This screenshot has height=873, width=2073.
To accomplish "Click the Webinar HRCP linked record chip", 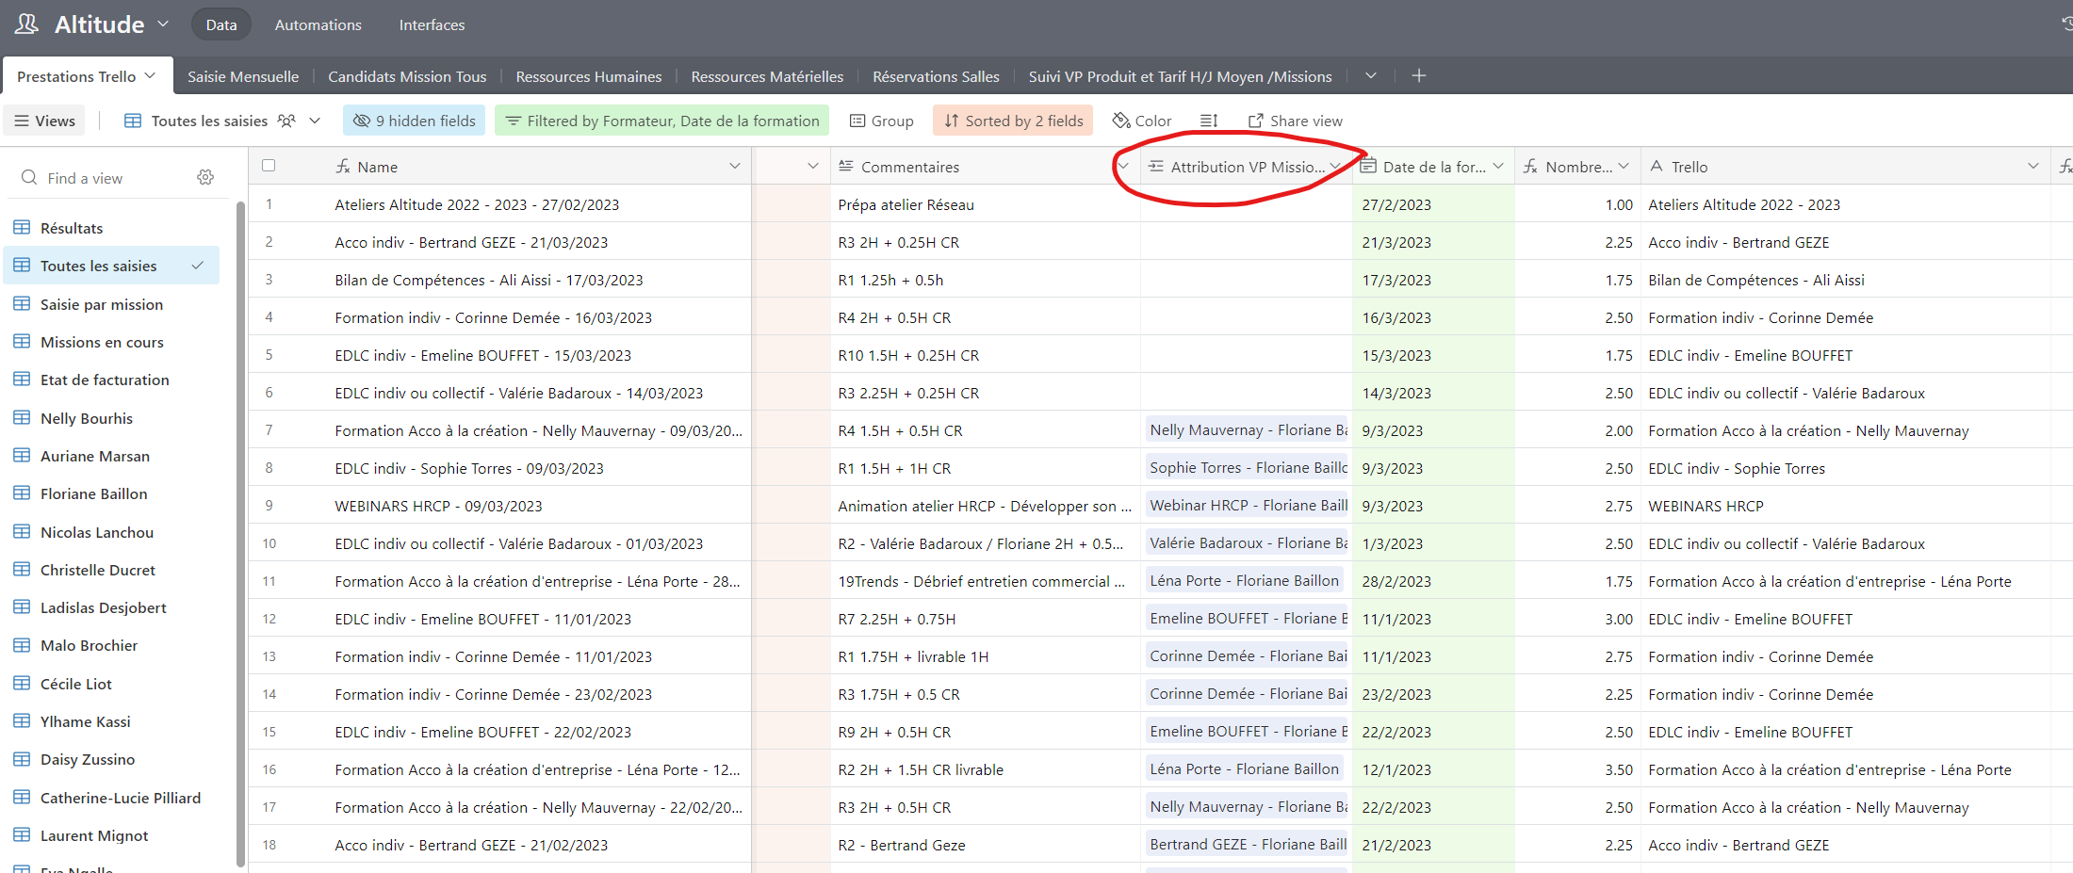I will point(1247,505).
